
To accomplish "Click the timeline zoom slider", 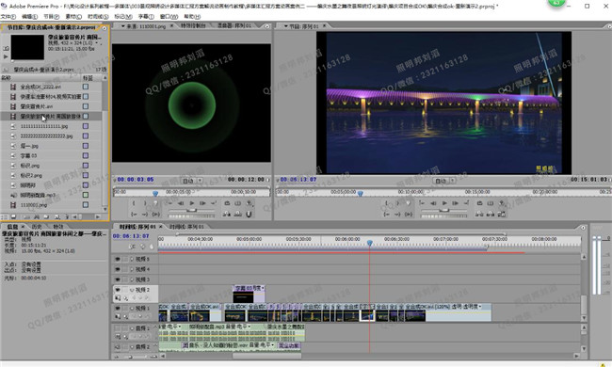I will coord(130,357).
